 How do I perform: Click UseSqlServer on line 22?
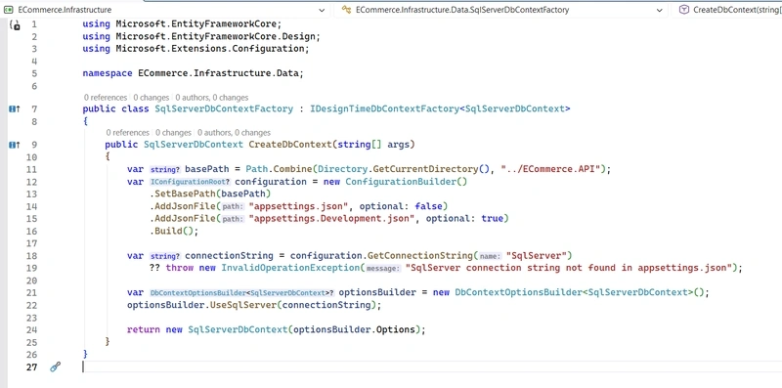[x=242, y=305]
